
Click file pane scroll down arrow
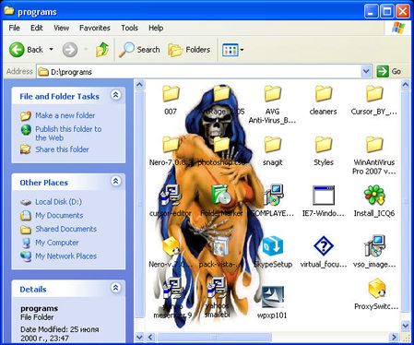click(406, 325)
